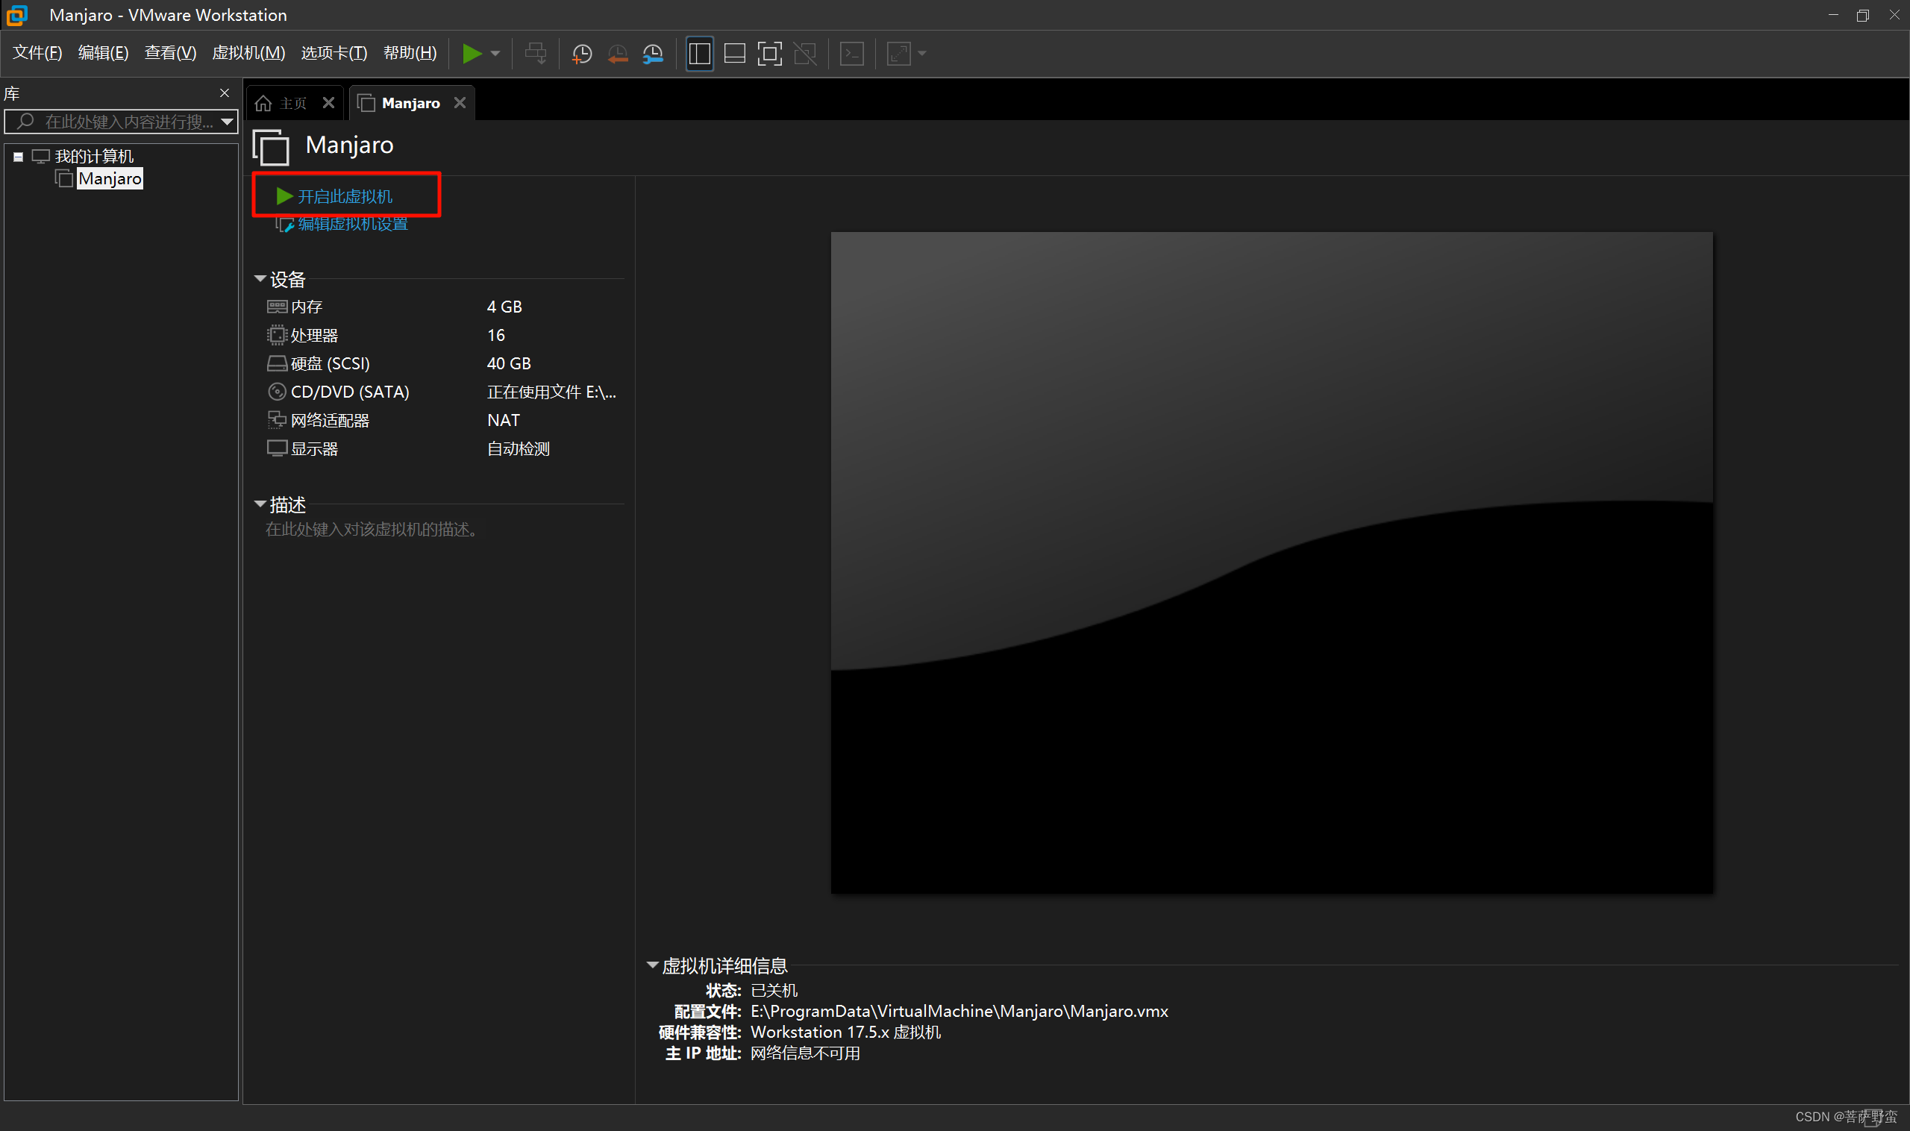The image size is (1910, 1131).
Task: Toggle the thumbnail bar view
Action: point(734,54)
